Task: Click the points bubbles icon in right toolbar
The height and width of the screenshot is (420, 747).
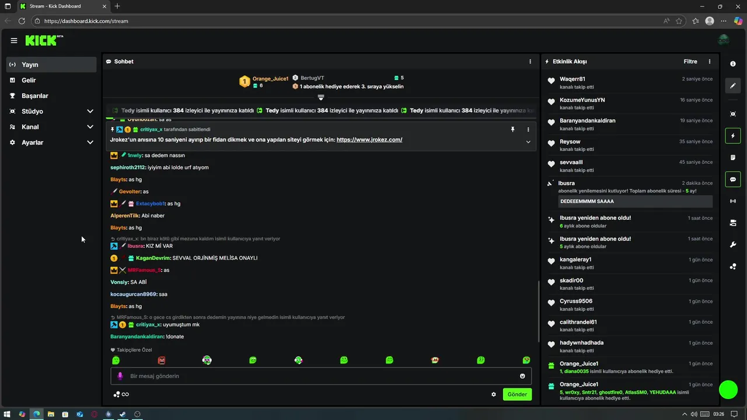Action: tap(733, 267)
